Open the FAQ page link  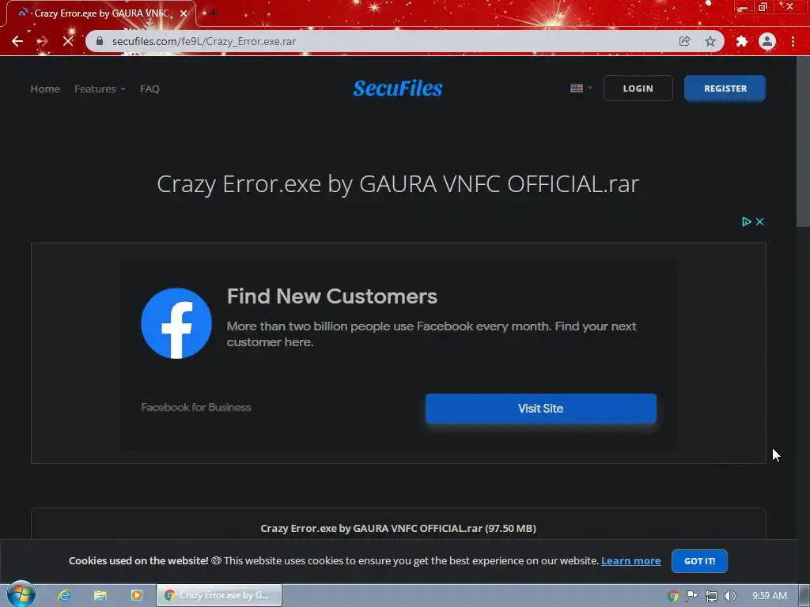[x=150, y=89]
